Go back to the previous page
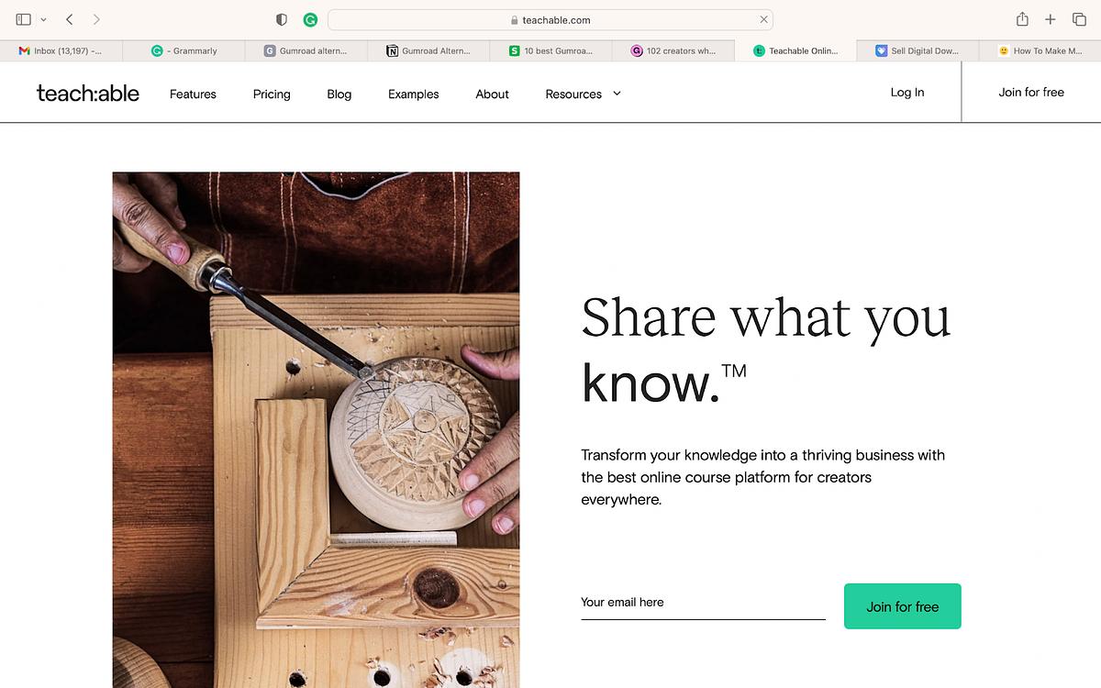 coord(70,19)
